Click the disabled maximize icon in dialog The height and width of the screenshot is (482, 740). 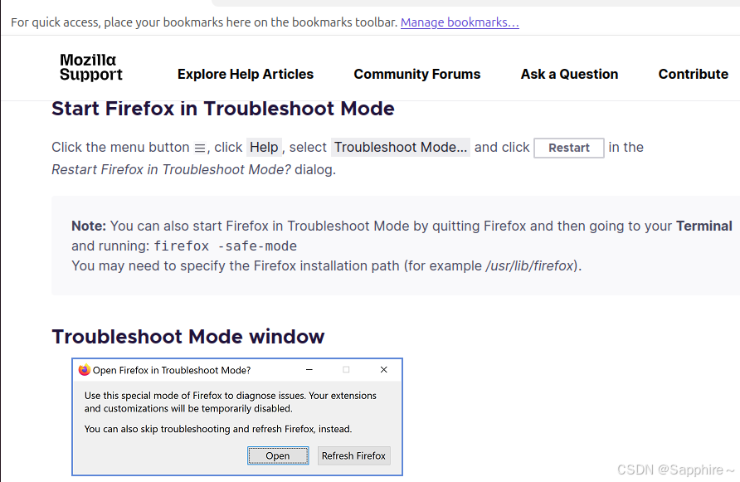point(346,370)
